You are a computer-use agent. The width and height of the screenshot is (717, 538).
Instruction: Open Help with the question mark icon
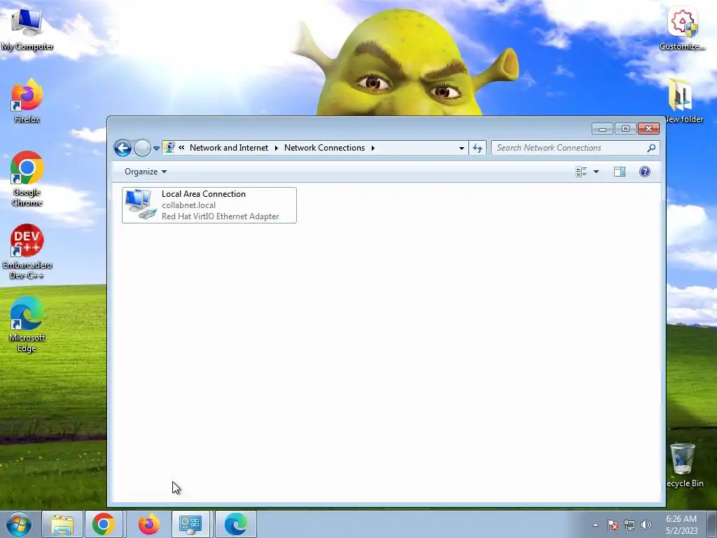tap(645, 172)
